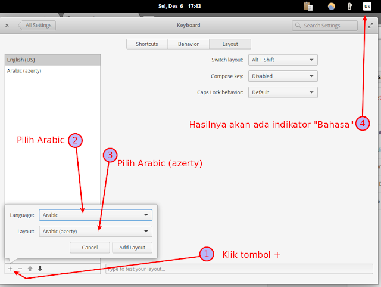Click the temperature sensor indicator icon

pyautogui.click(x=349, y=7)
